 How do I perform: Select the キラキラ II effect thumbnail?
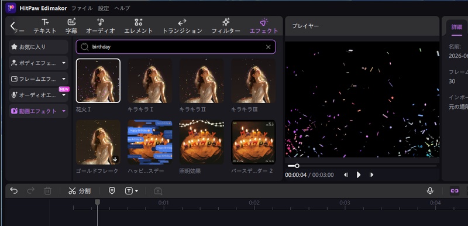(201, 81)
